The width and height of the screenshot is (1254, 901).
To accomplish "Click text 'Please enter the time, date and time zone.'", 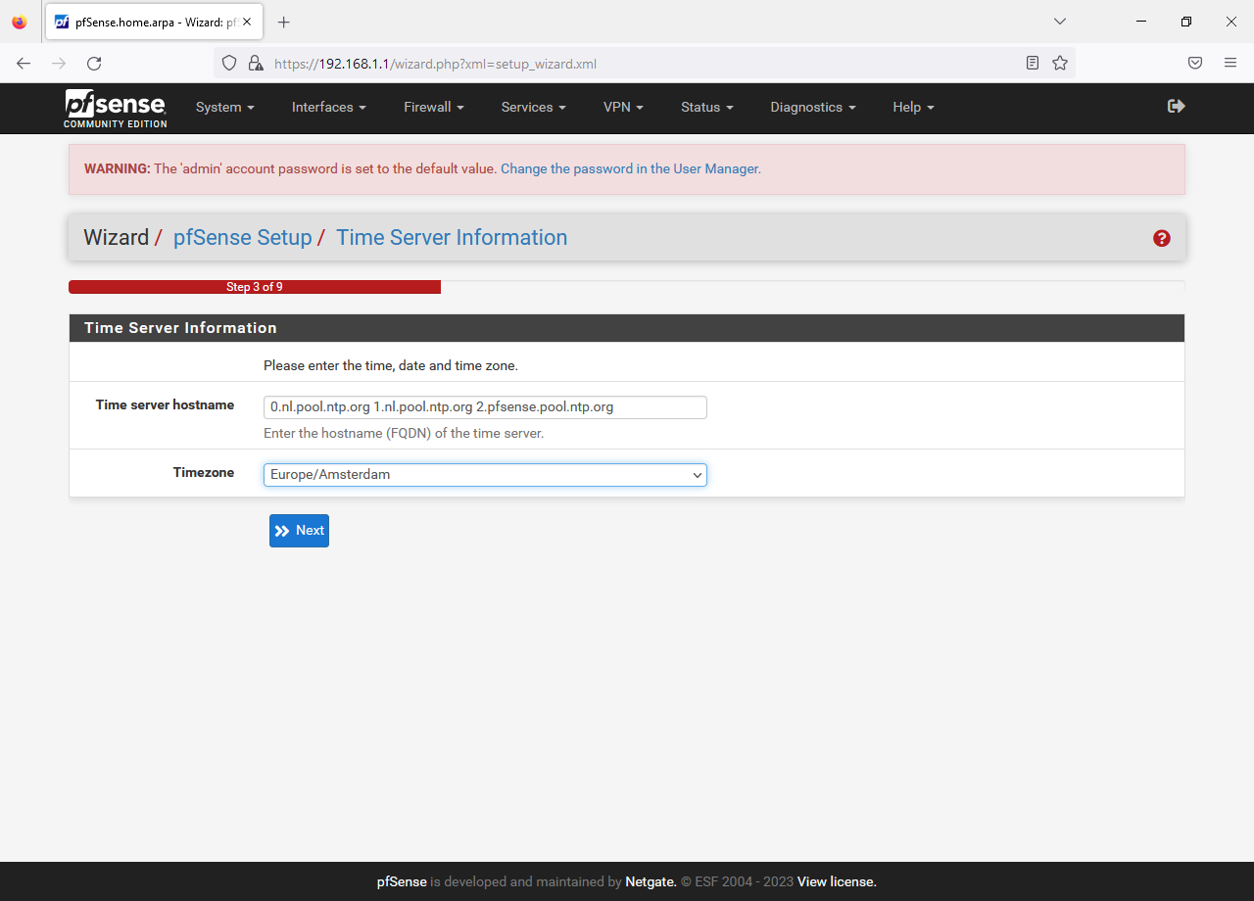I will (391, 366).
